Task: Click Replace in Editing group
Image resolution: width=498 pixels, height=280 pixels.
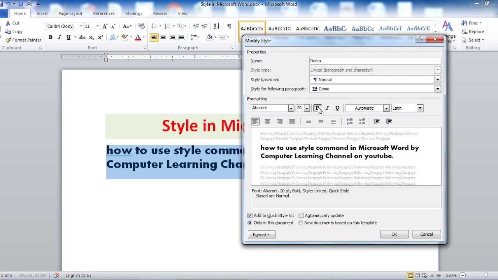Action: click(x=473, y=31)
